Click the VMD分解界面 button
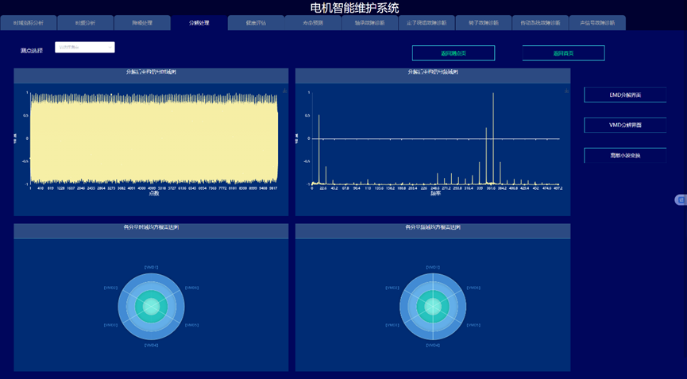The image size is (687, 379). pos(625,126)
